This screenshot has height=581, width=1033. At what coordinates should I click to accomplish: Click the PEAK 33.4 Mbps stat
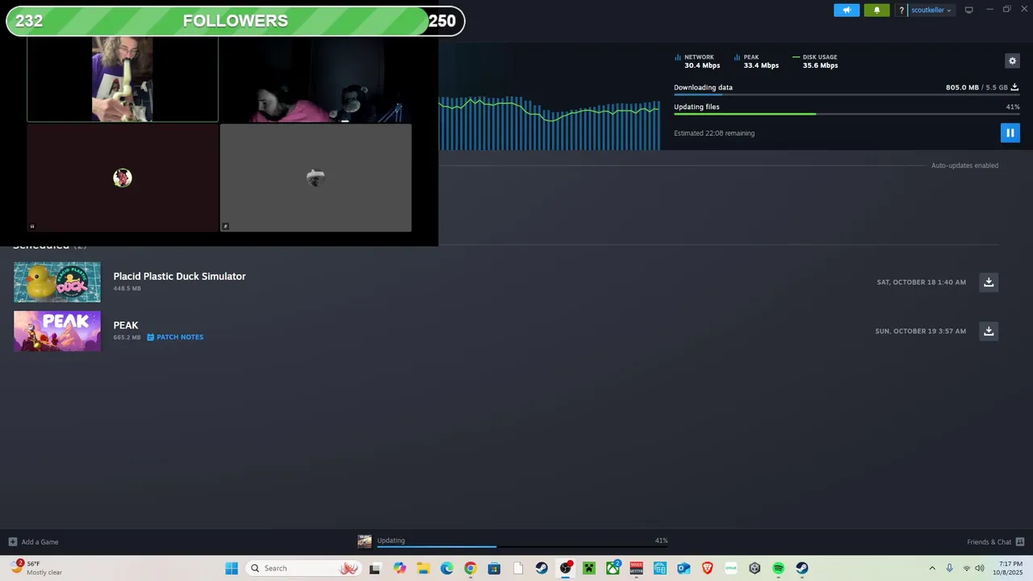tap(757, 61)
